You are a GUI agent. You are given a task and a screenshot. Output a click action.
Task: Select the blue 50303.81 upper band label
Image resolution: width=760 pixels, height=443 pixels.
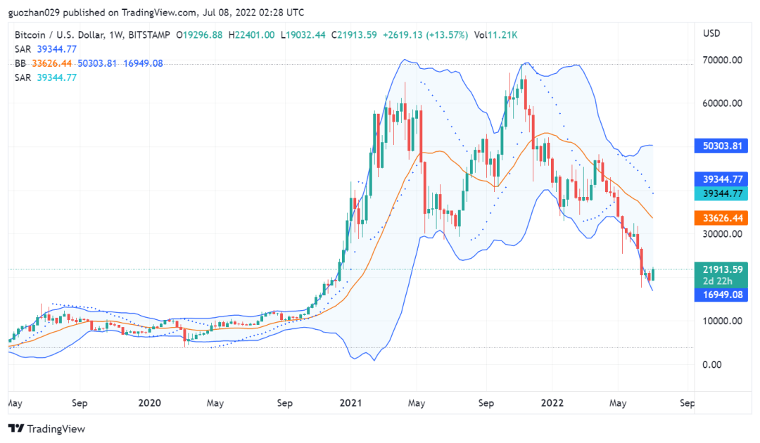click(x=721, y=146)
